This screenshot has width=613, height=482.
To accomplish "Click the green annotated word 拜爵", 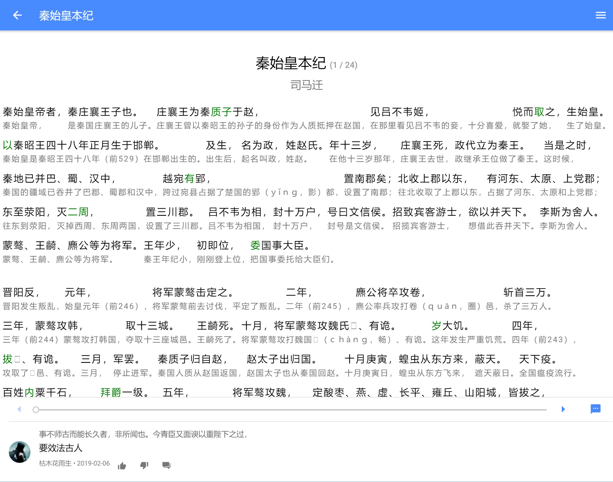I will point(111,392).
